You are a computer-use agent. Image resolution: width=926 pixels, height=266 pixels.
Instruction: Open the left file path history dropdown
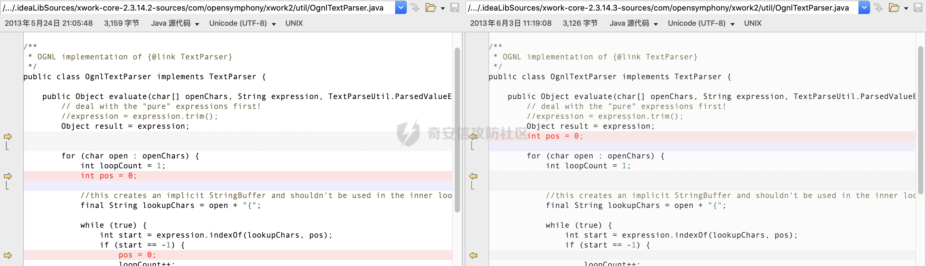[400, 8]
